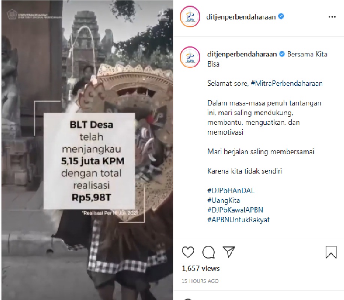Screen dimensions: 344x300
Task: Open the #UangKita hashtag
Action: tap(224, 200)
